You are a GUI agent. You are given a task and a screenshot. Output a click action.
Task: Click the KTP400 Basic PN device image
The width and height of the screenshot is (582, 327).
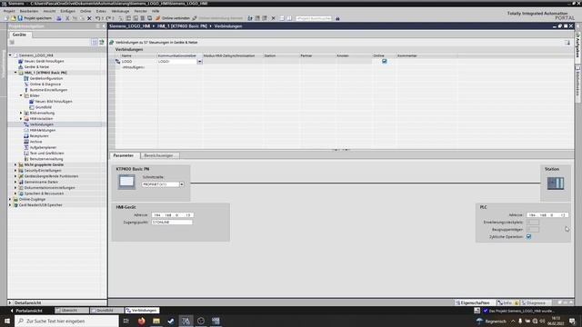point(126,182)
